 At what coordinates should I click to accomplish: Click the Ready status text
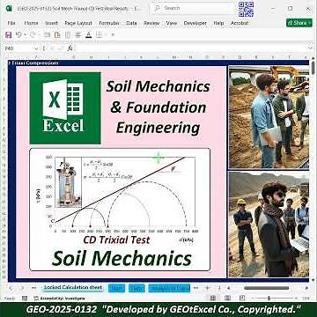(10, 298)
